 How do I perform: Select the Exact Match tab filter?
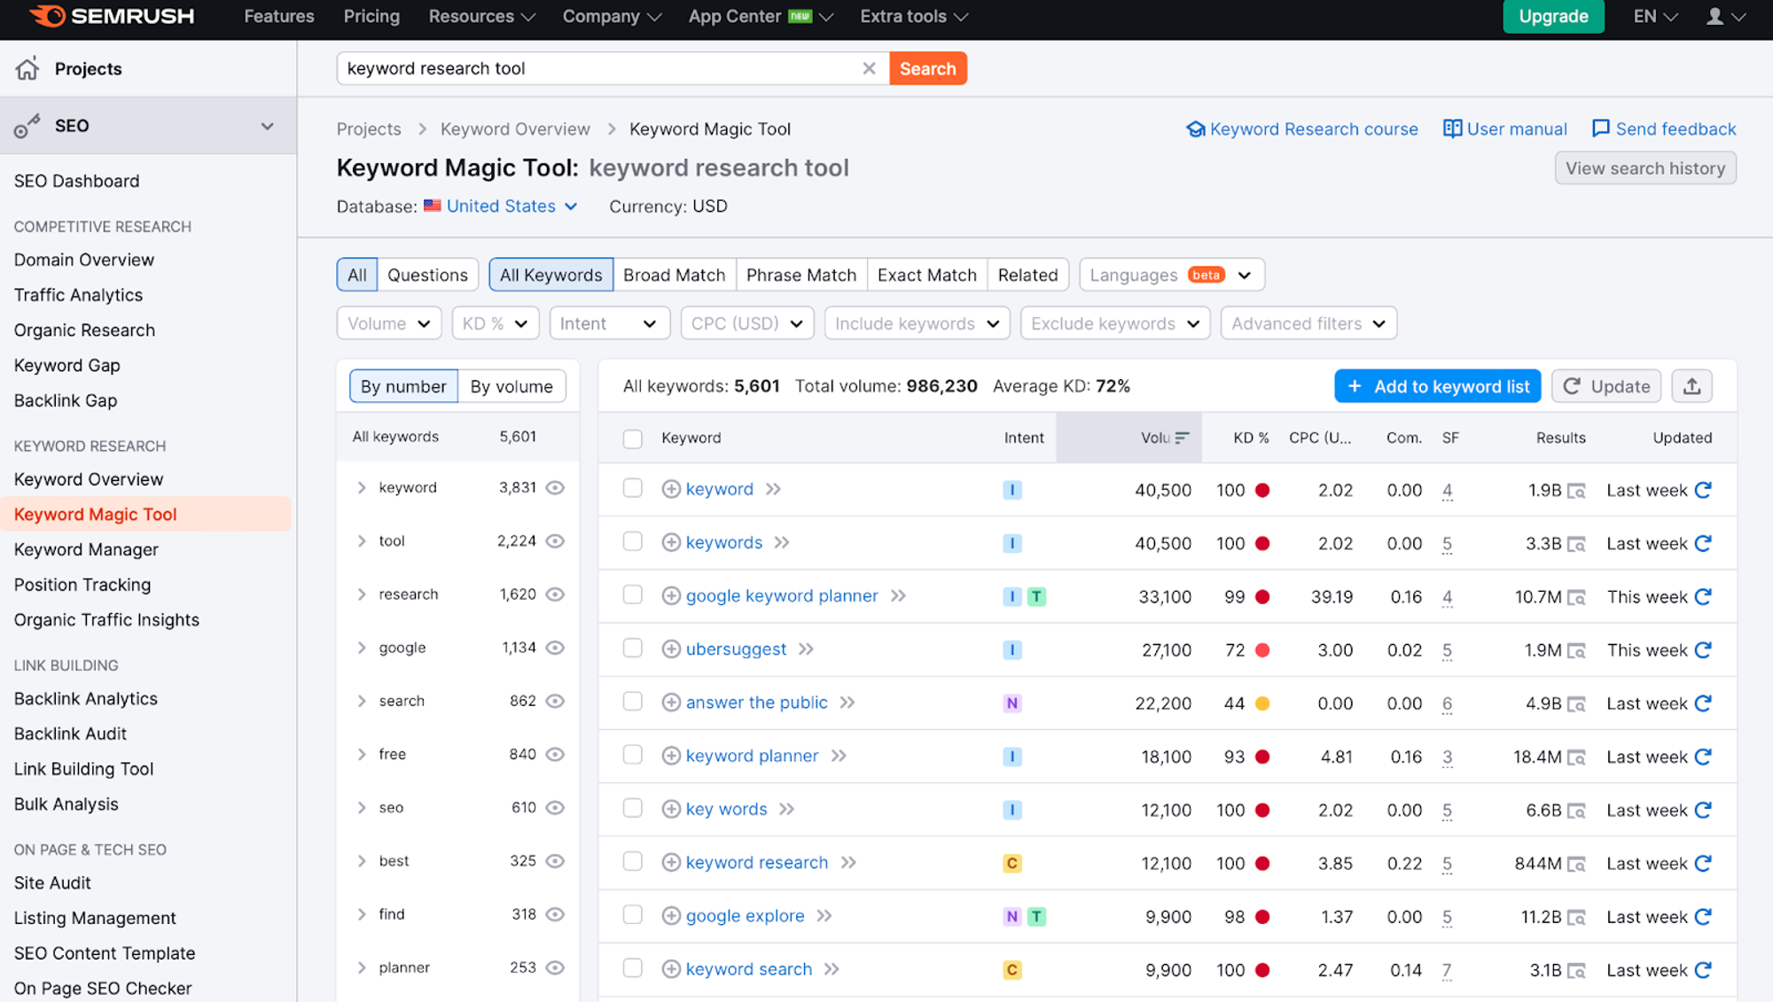pyautogui.click(x=926, y=274)
